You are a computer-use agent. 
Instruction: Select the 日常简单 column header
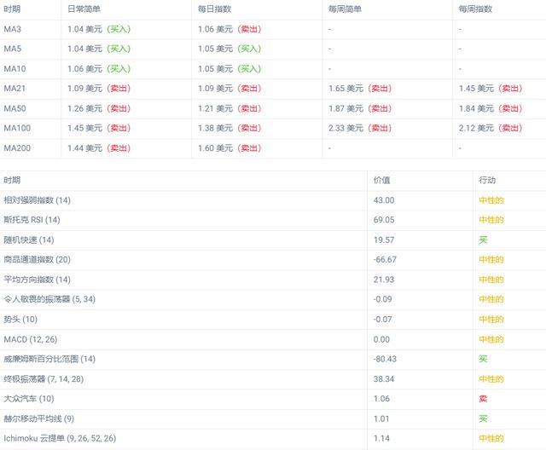[84, 9]
